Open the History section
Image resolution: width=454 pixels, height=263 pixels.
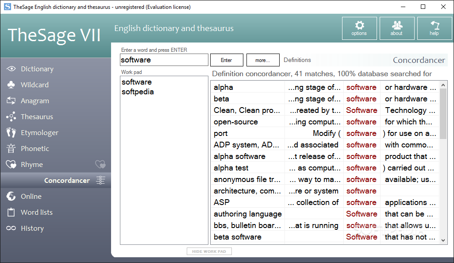32,228
